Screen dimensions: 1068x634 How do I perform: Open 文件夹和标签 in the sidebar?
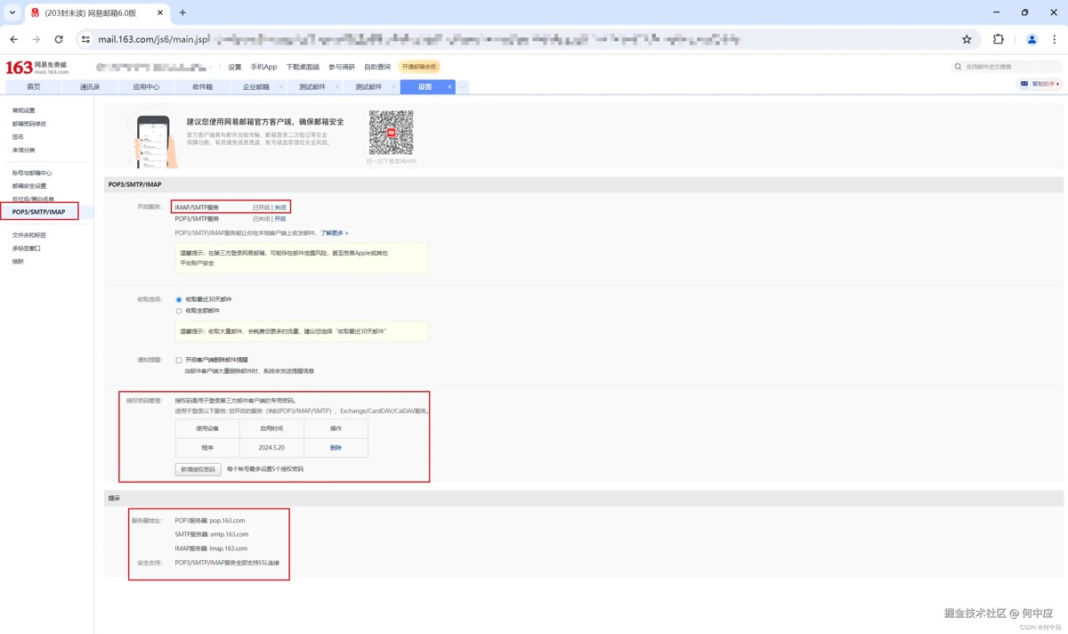pyautogui.click(x=29, y=235)
